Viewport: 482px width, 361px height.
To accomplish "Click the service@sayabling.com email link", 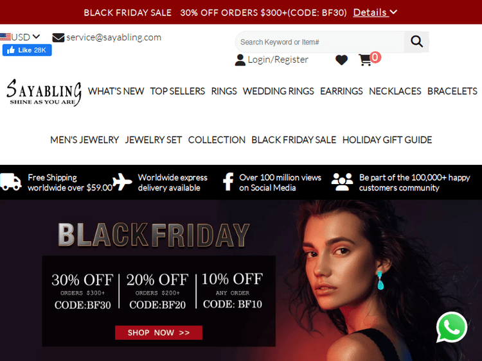I will click(114, 37).
